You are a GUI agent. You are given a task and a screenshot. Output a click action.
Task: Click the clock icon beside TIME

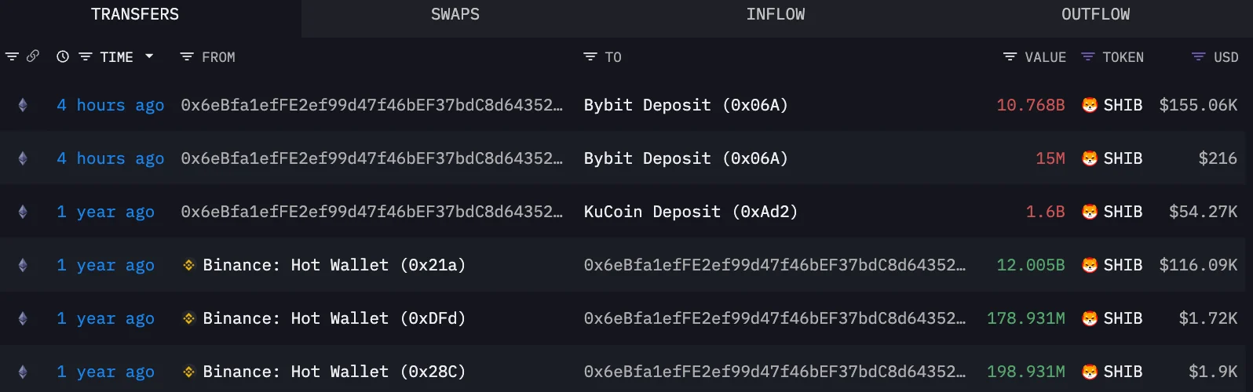(63, 57)
